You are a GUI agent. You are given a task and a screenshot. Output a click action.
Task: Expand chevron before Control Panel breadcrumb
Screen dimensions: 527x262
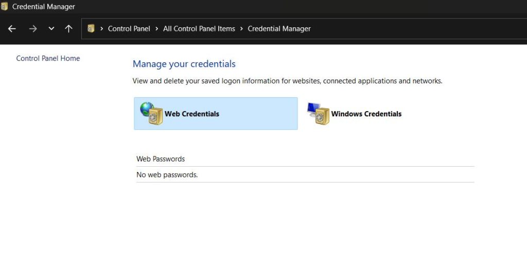point(101,29)
